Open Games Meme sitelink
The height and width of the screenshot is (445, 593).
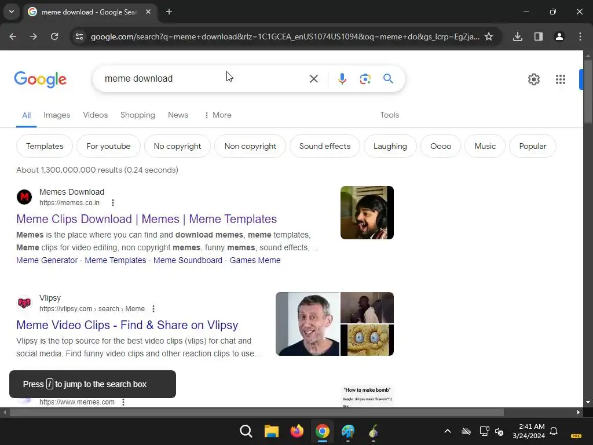point(255,260)
